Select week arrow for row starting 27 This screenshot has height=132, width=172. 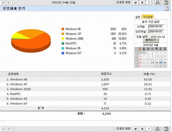pos(136,66)
